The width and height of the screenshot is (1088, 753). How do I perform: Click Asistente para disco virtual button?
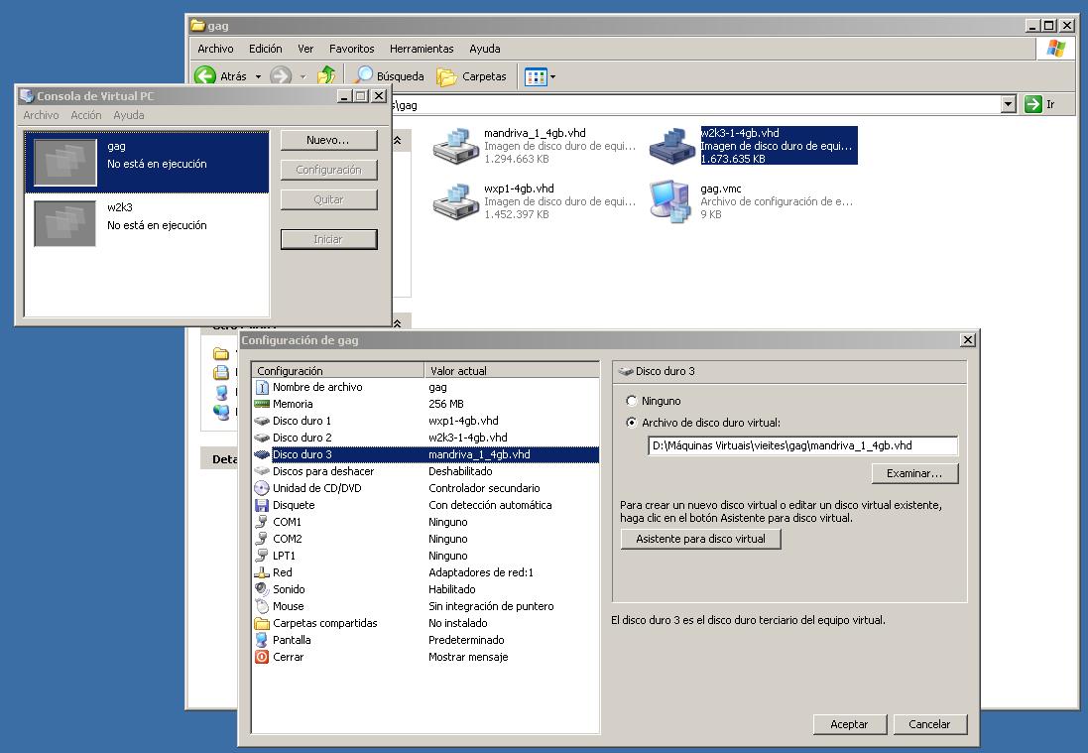700,539
